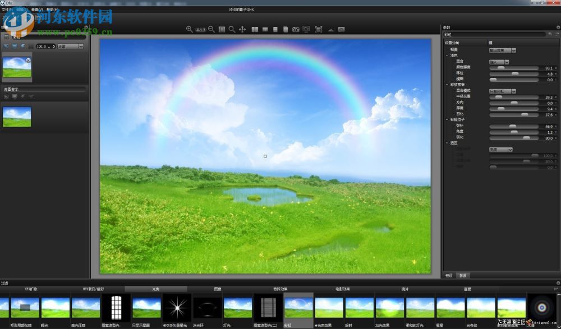Click the vertical split comparison icon
The width and height of the screenshot is (561, 329).
pyautogui.click(x=265, y=29)
